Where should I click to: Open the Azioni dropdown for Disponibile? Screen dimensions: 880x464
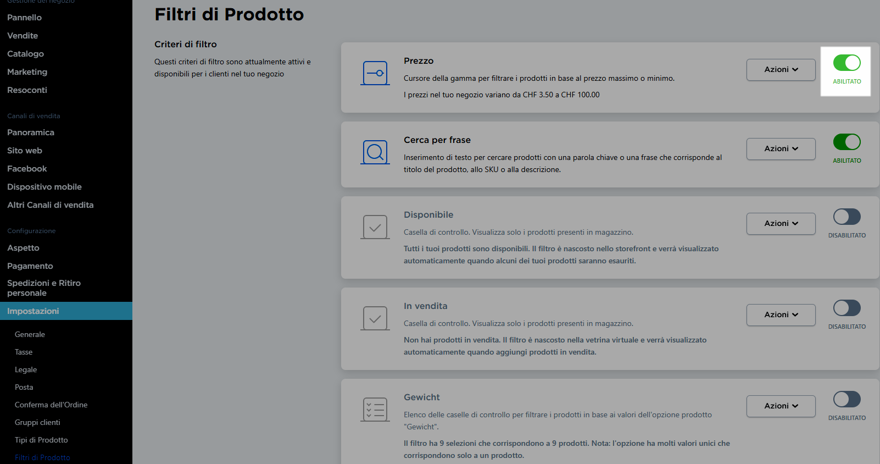click(781, 224)
